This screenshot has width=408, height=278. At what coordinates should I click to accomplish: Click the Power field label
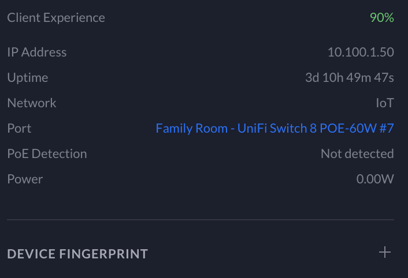(x=25, y=179)
